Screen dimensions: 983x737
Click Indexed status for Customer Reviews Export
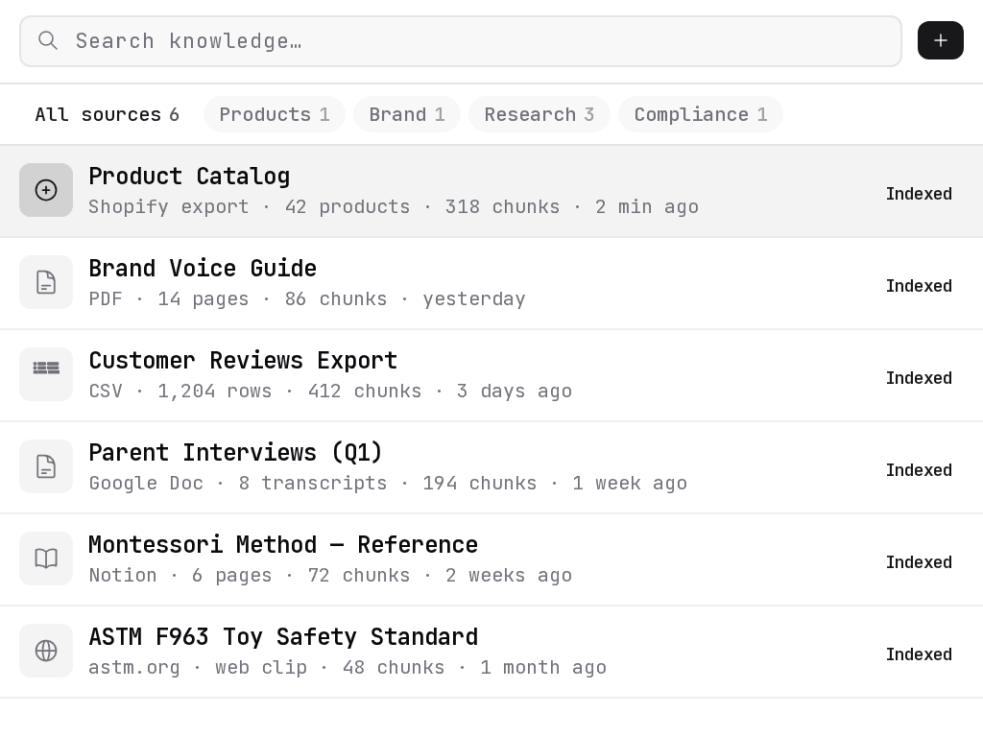point(919,378)
